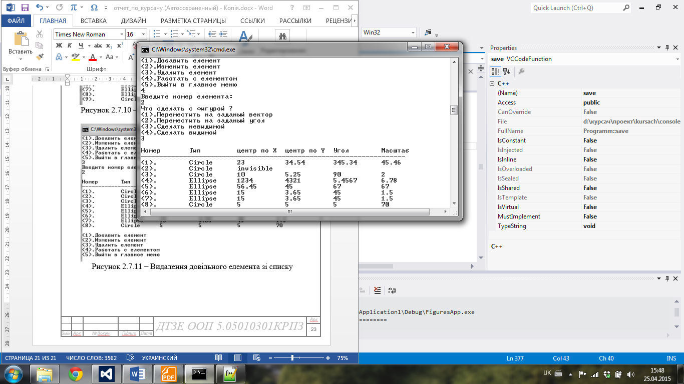Click the bulleted list icon in the ribbon
This screenshot has height=384, width=684.
(157, 34)
